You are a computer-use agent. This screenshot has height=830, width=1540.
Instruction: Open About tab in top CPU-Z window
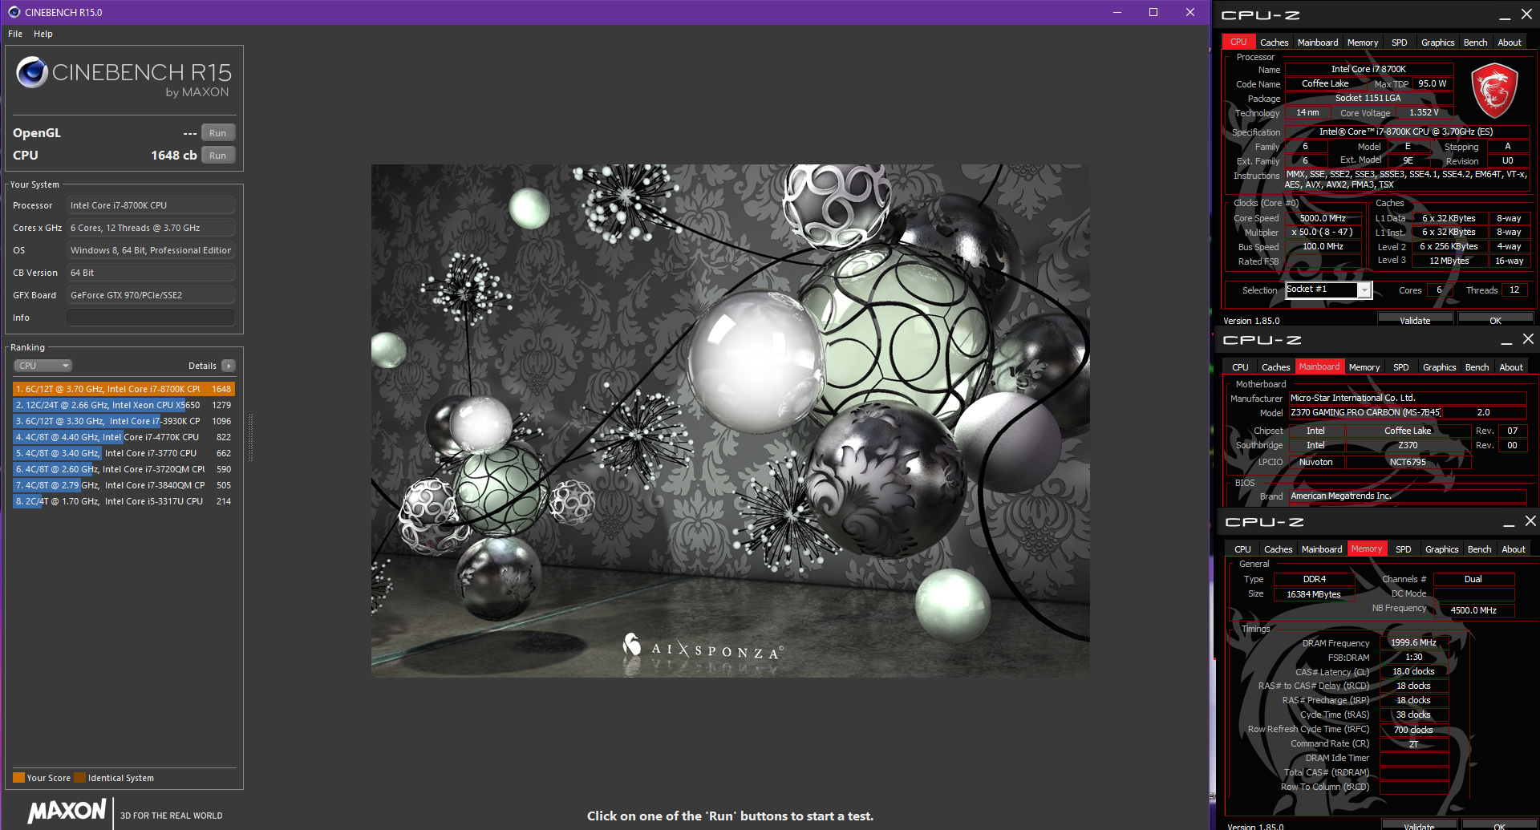[1510, 43]
